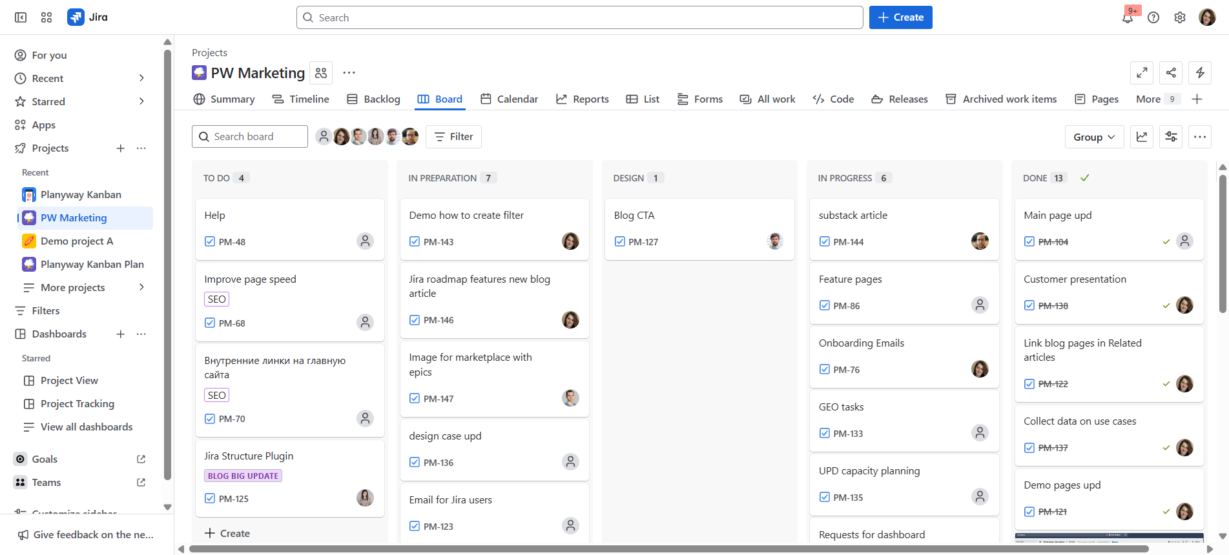Expand the More projects chevron
Image resolution: width=1229 pixels, height=555 pixels.
pyautogui.click(x=141, y=287)
